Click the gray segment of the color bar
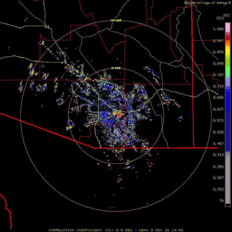Viewport: 232px width, 232px height. pos(228,179)
